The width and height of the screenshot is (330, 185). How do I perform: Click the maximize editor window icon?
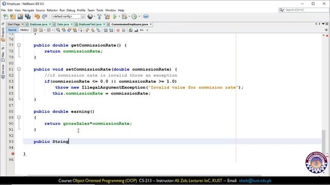click(327, 24)
